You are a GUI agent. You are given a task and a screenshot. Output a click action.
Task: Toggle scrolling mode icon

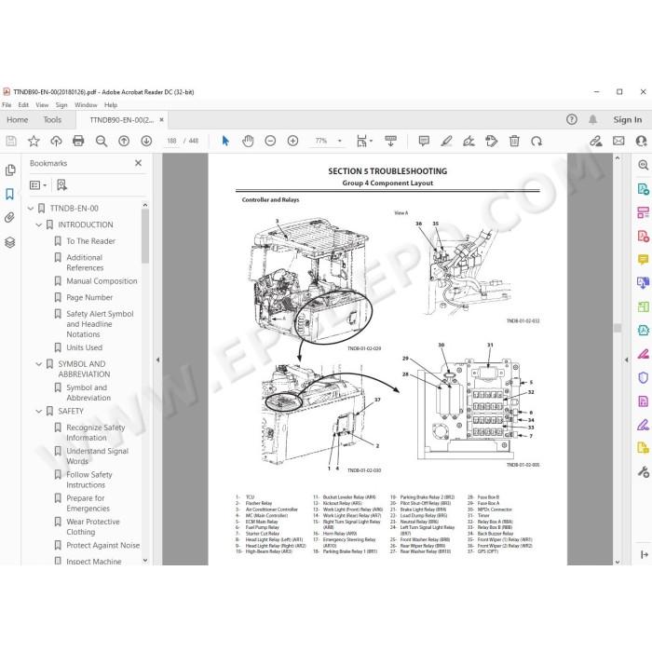390,141
